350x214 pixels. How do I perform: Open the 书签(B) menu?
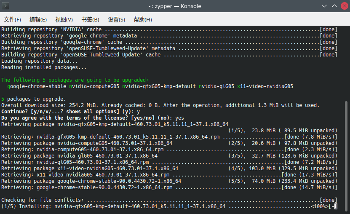[x=91, y=20]
